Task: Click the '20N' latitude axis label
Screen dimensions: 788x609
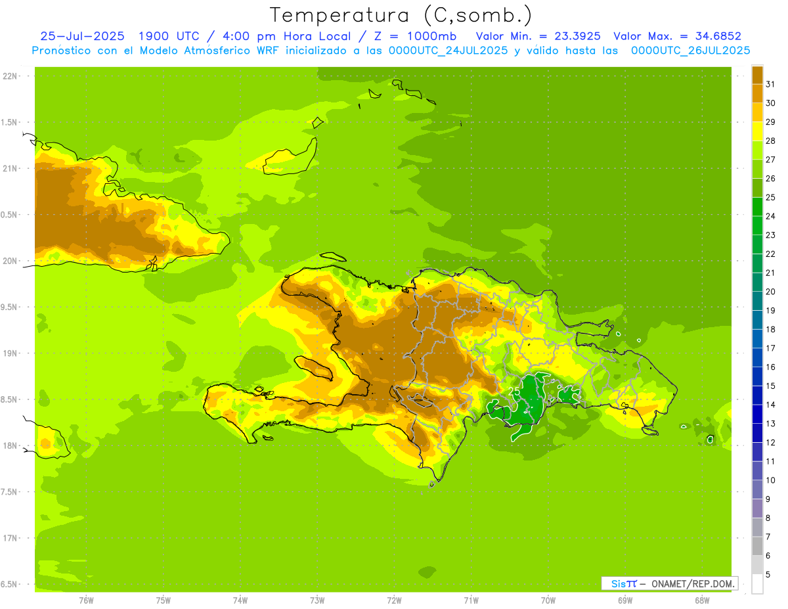Action: click(x=10, y=261)
